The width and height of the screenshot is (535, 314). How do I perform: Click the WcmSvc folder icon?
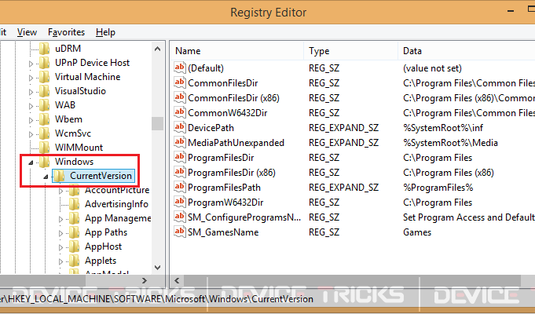click(44, 133)
